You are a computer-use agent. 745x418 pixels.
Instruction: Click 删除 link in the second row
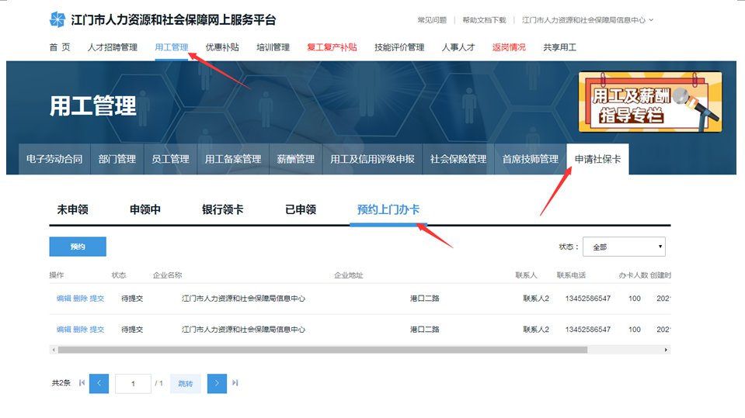[80, 330]
